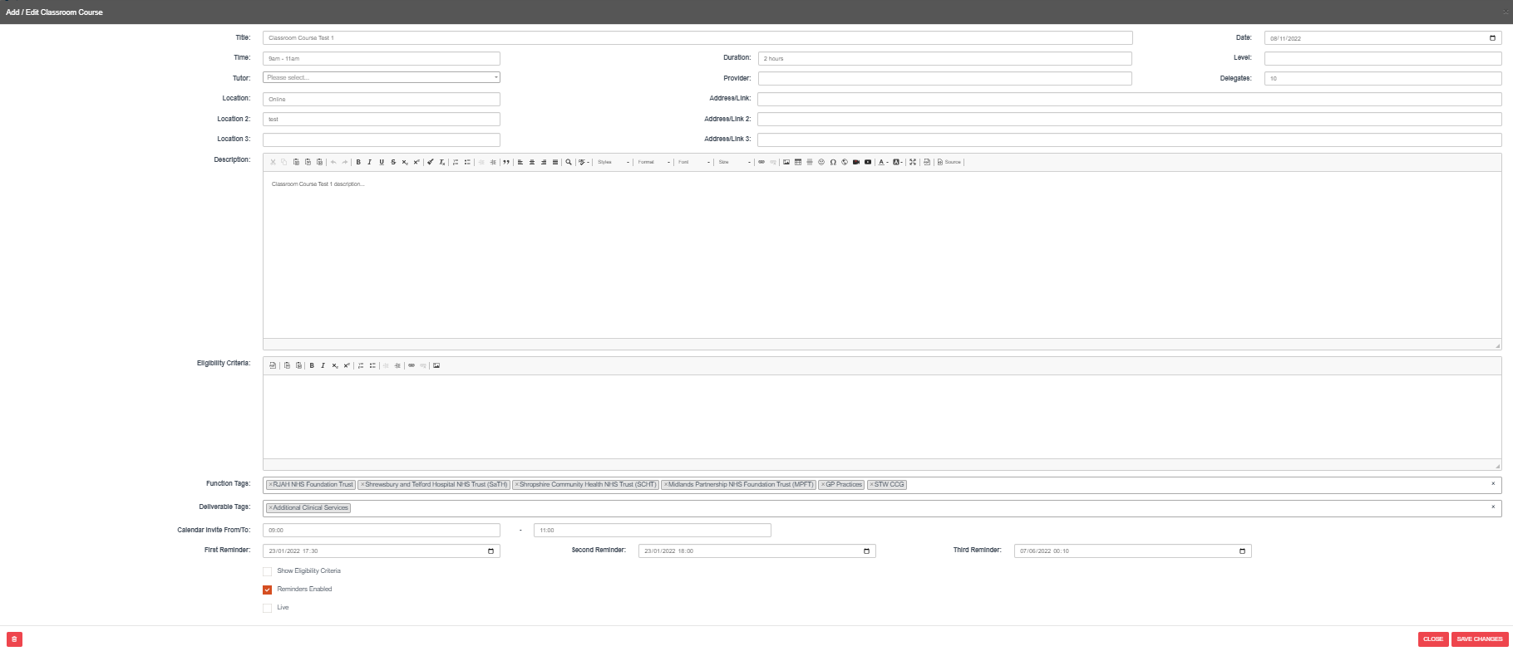1513x651 pixels.
Task: Pick a text color in Description toolbar
Action: pos(883,163)
